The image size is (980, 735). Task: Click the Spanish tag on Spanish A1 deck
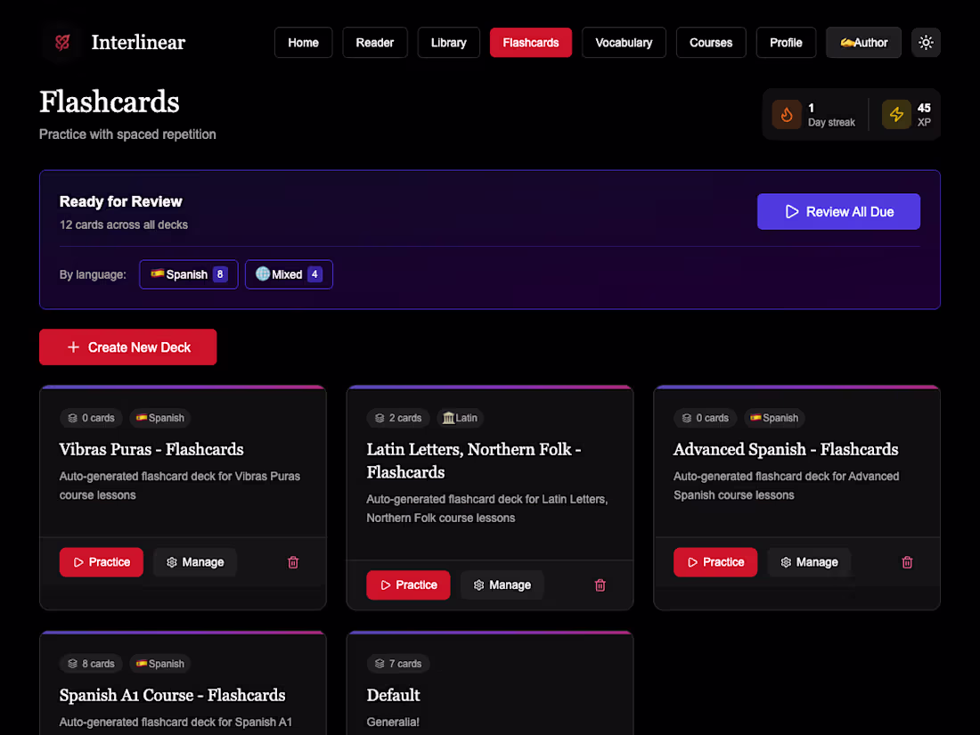point(160,664)
